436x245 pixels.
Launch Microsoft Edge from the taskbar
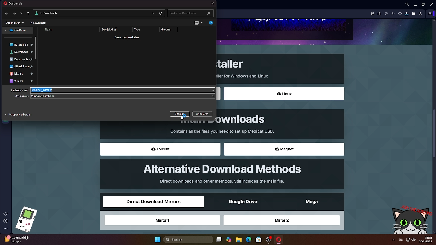coord(249,240)
